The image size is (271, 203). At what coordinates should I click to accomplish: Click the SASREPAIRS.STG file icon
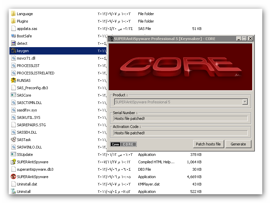13,125
